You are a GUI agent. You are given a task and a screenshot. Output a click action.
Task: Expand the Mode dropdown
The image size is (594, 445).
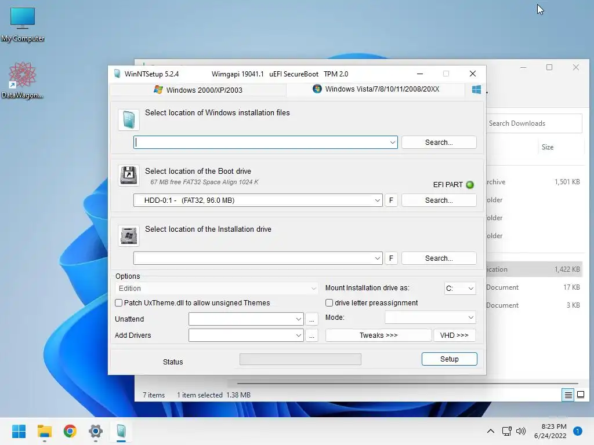tap(430, 318)
